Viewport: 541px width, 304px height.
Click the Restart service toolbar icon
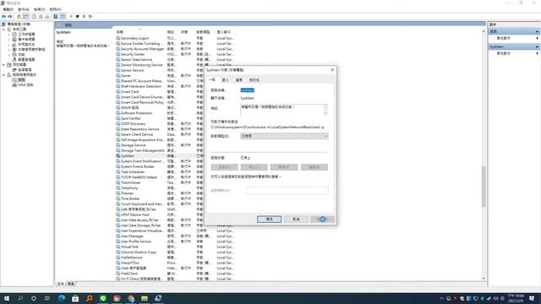pyautogui.click(x=90, y=16)
